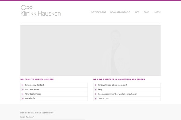Go to the Blog page

pos(147,12)
